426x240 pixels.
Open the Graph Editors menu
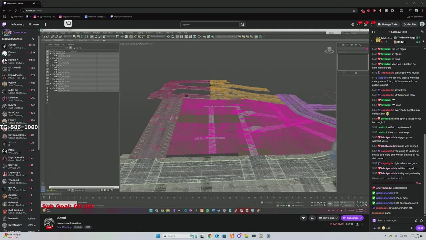(108, 33)
